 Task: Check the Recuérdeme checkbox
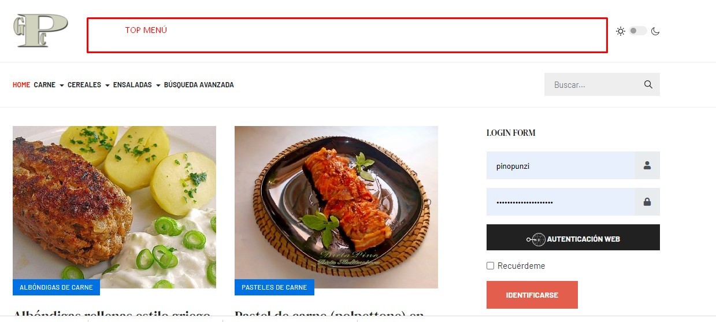pos(491,266)
